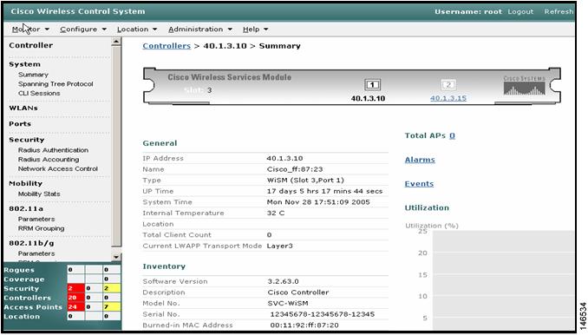Open the Location menu
This screenshot has height=335, width=588.
pos(137,30)
